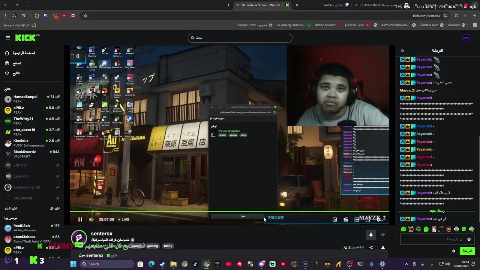Viewport: 480px width, 270px height.
Task: Click the gaming tag under stream title
Action: coord(152,246)
